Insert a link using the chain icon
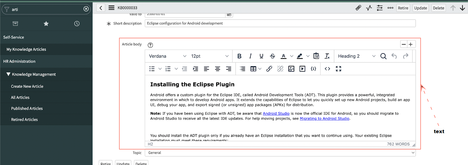 click(x=269, y=69)
